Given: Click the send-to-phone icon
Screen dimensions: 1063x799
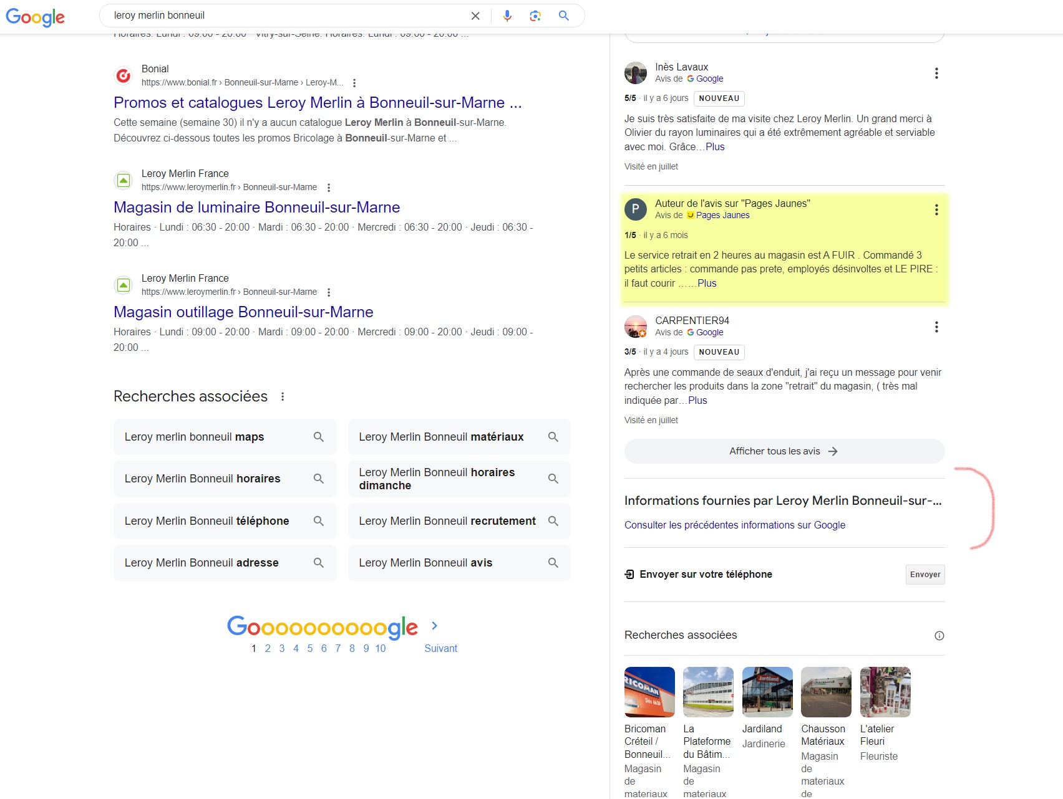Looking at the screenshot, I should click(x=629, y=575).
